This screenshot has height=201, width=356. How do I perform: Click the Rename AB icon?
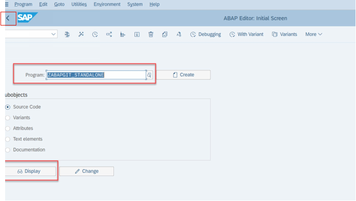click(179, 34)
